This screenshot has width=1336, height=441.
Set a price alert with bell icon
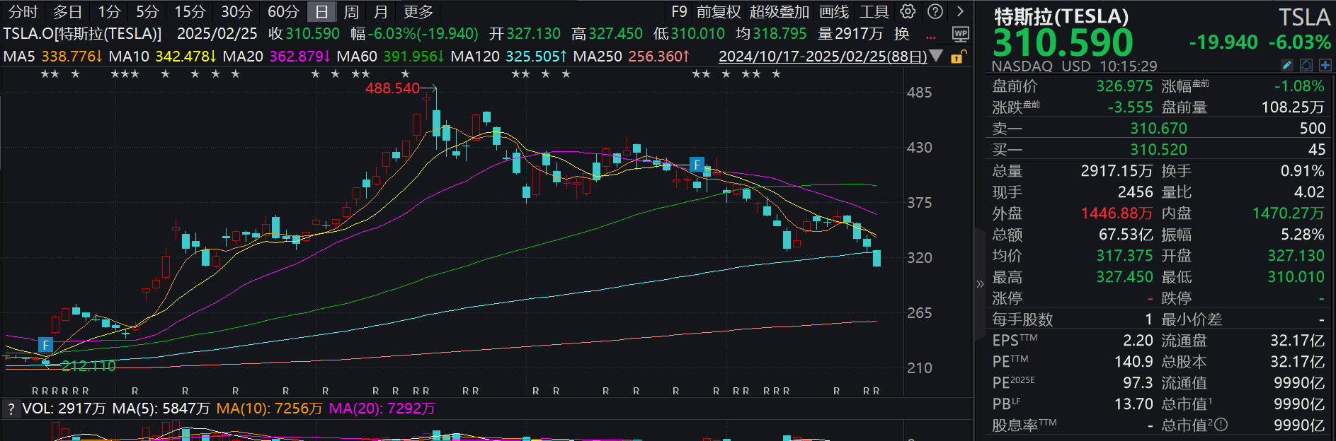pos(1306,66)
